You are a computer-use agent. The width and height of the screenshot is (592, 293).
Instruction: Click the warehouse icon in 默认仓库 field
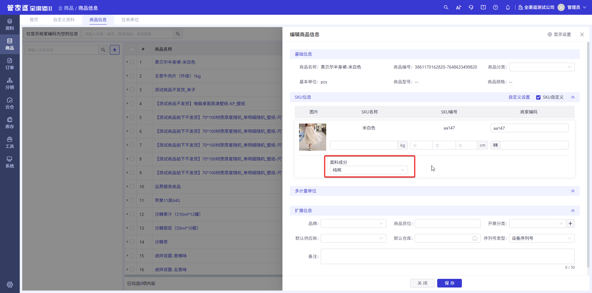click(475, 238)
